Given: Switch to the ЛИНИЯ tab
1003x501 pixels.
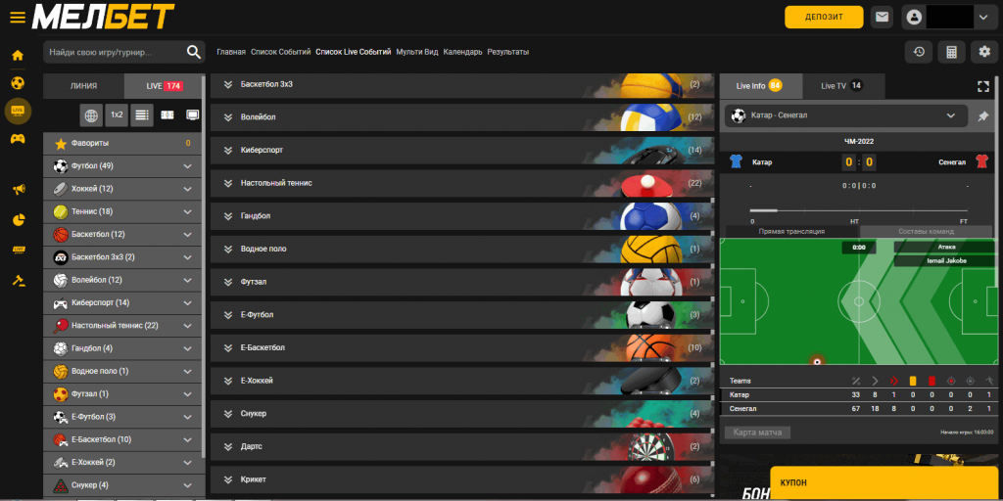Looking at the screenshot, I should (83, 86).
